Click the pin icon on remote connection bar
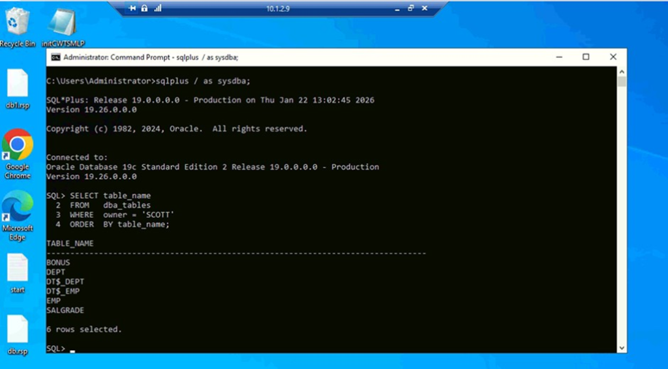 [132, 8]
